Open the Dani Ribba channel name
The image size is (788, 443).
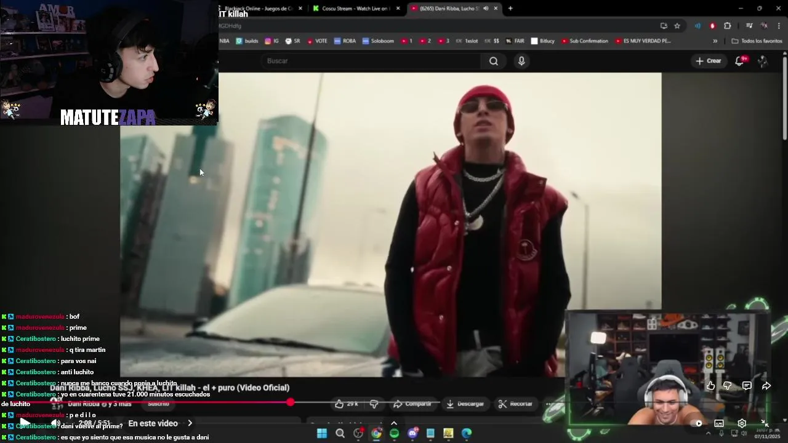pos(84,404)
